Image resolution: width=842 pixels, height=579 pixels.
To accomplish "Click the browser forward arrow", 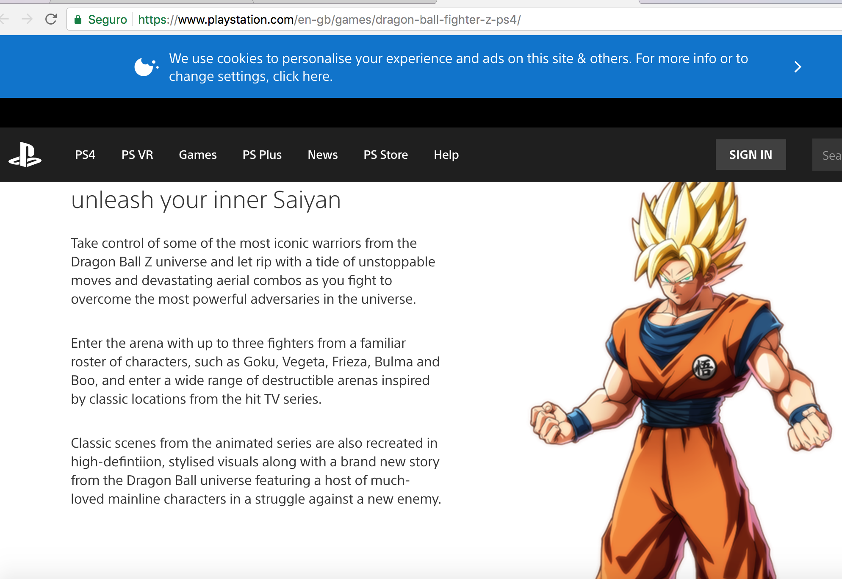I will pos(27,19).
